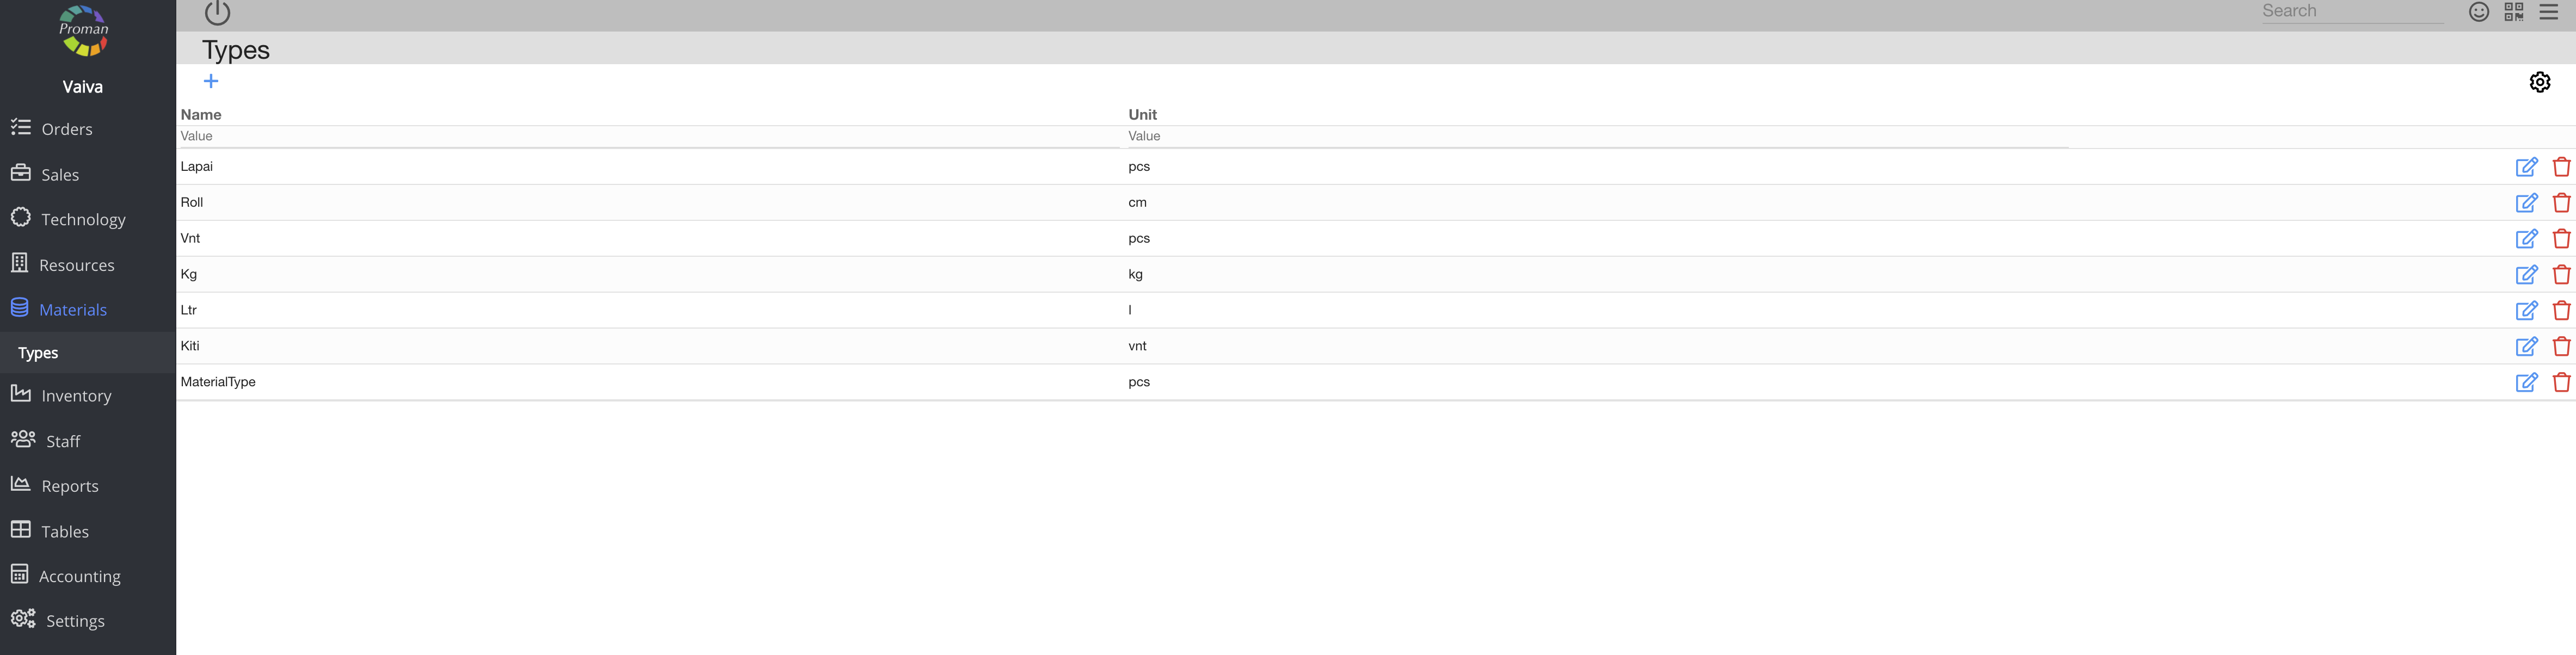The image size is (2576, 655).
Task: Select the Types submenu item
Action: point(38,353)
